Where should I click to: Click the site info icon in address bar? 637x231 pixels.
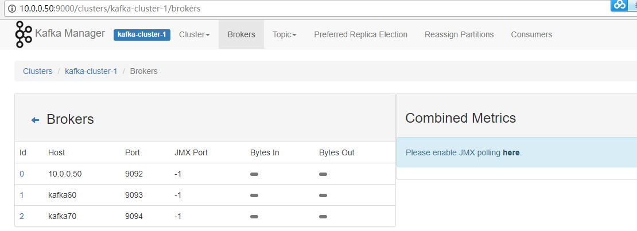[11, 9]
